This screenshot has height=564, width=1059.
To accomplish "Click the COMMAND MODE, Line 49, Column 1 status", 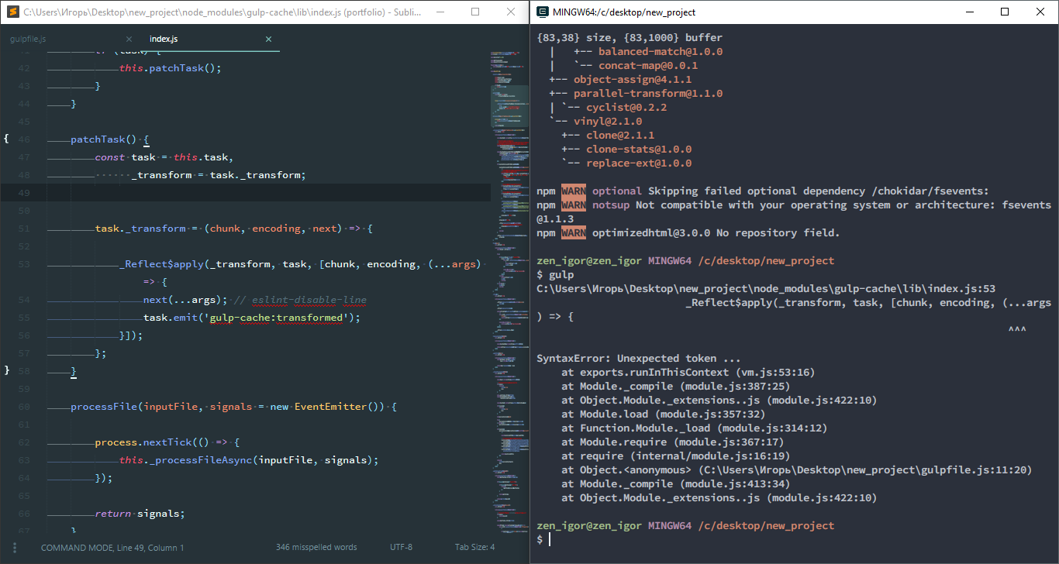I will 112,547.
